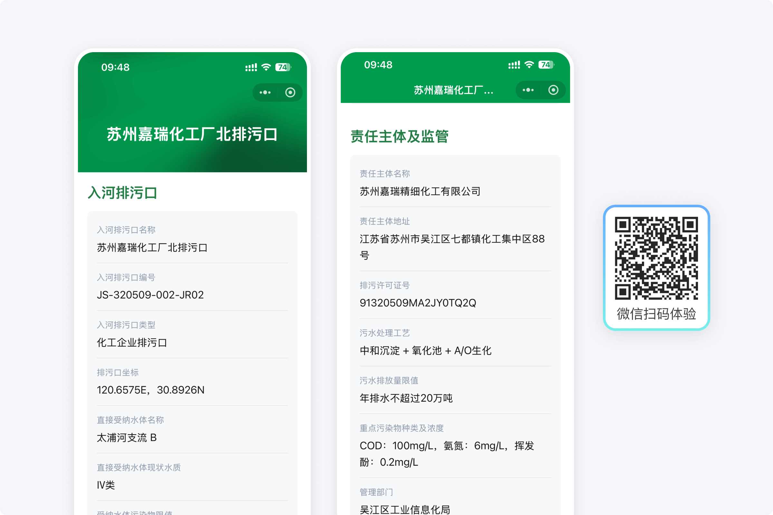Select the process 中和沉淀 + 氧化池 + A/O生化
This screenshot has height=515, width=773.
(425, 351)
